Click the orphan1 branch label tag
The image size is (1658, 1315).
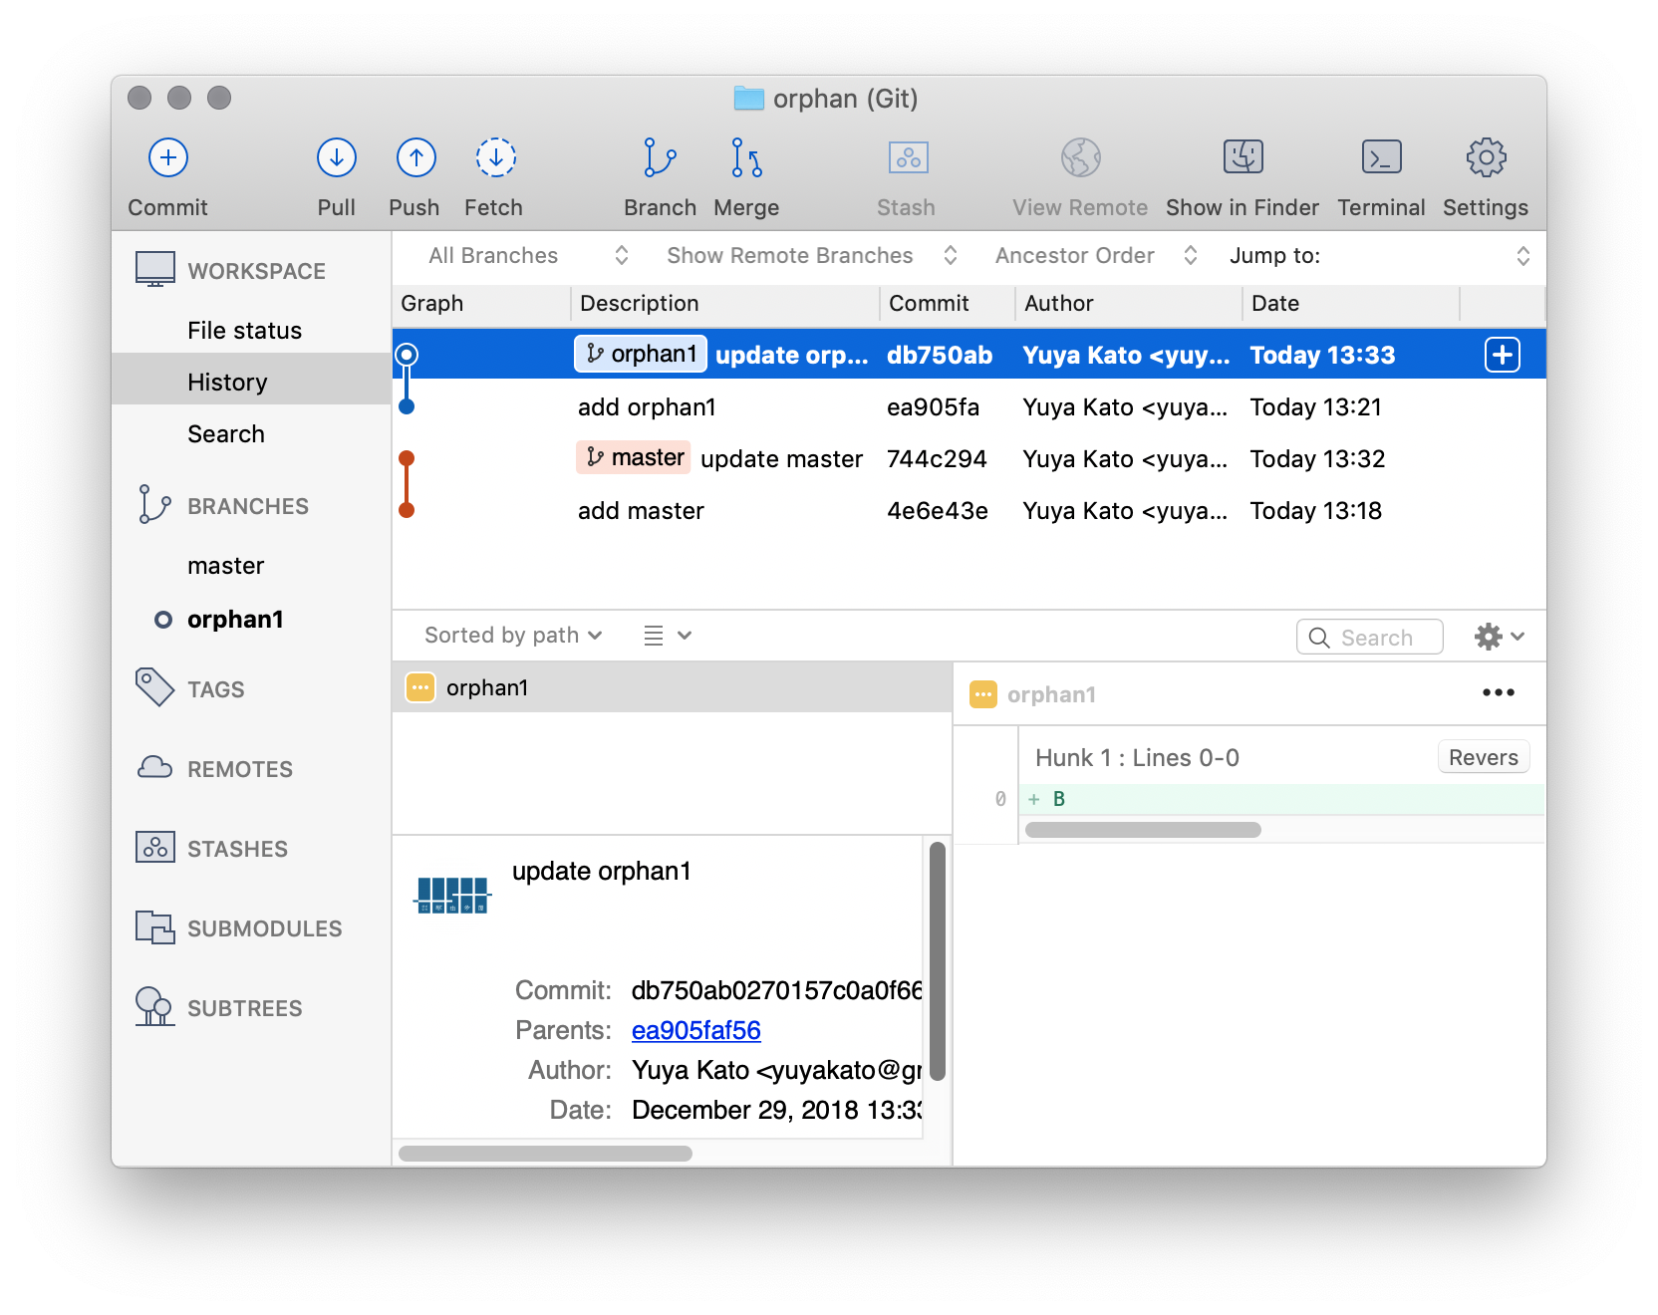pyautogui.click(x=641, y=354)
